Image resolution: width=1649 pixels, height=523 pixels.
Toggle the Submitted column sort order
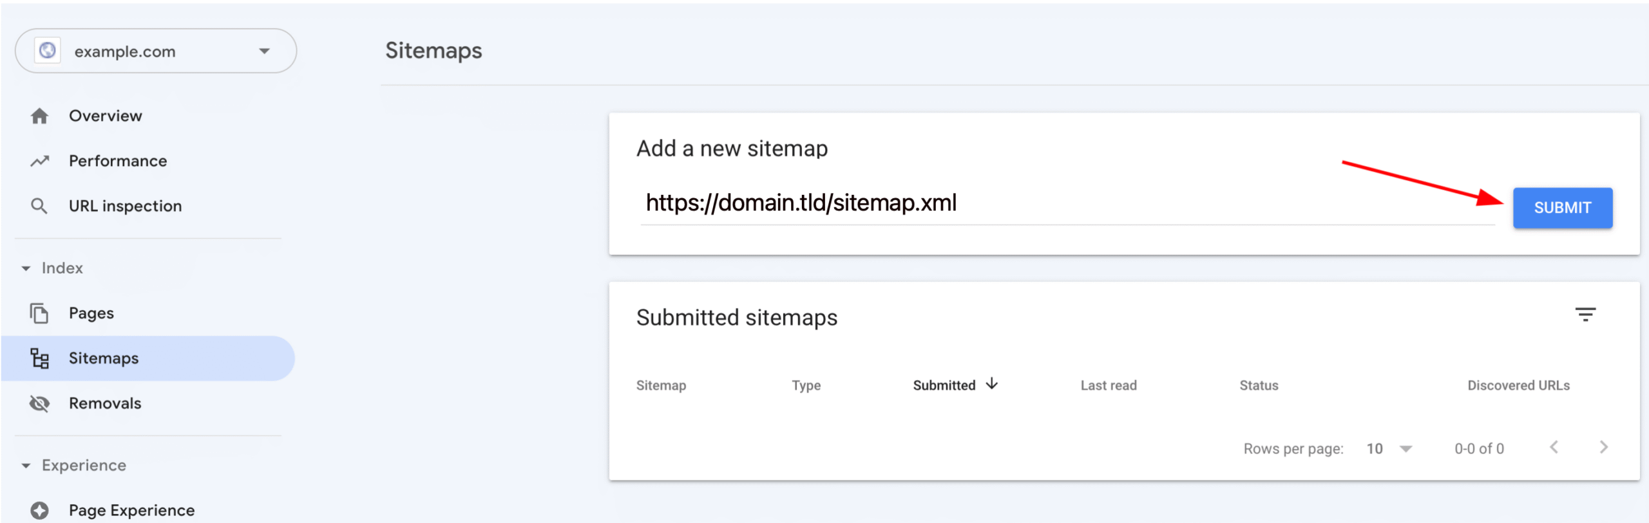(954, 385)
